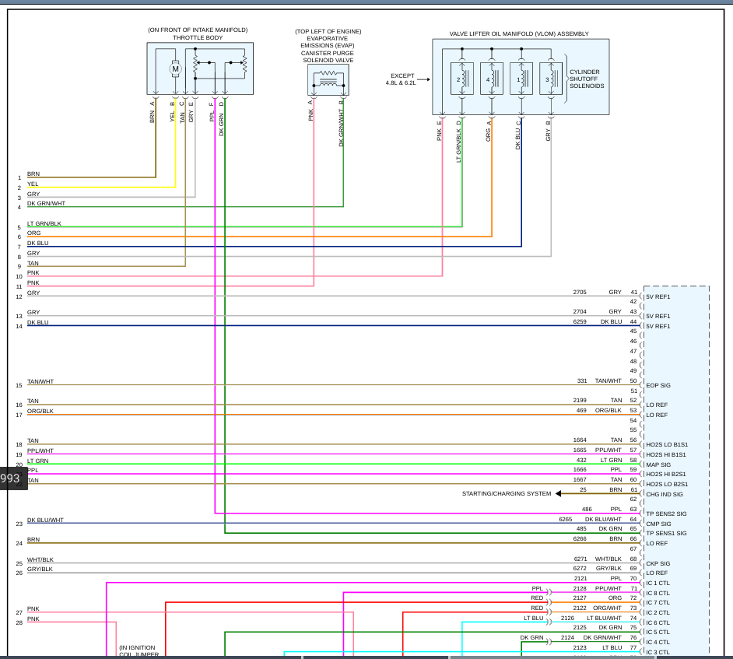Select the CMP SIG pin label
The width and height of the screenshot is (733, 659).
coord(658,524)
